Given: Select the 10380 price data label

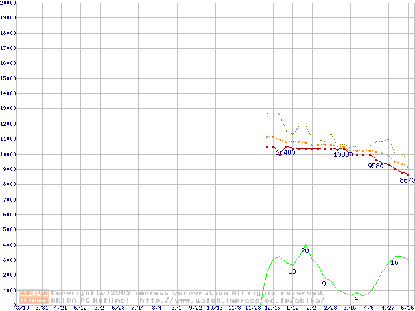Looking at the screenshot, I should pos(342,154).
